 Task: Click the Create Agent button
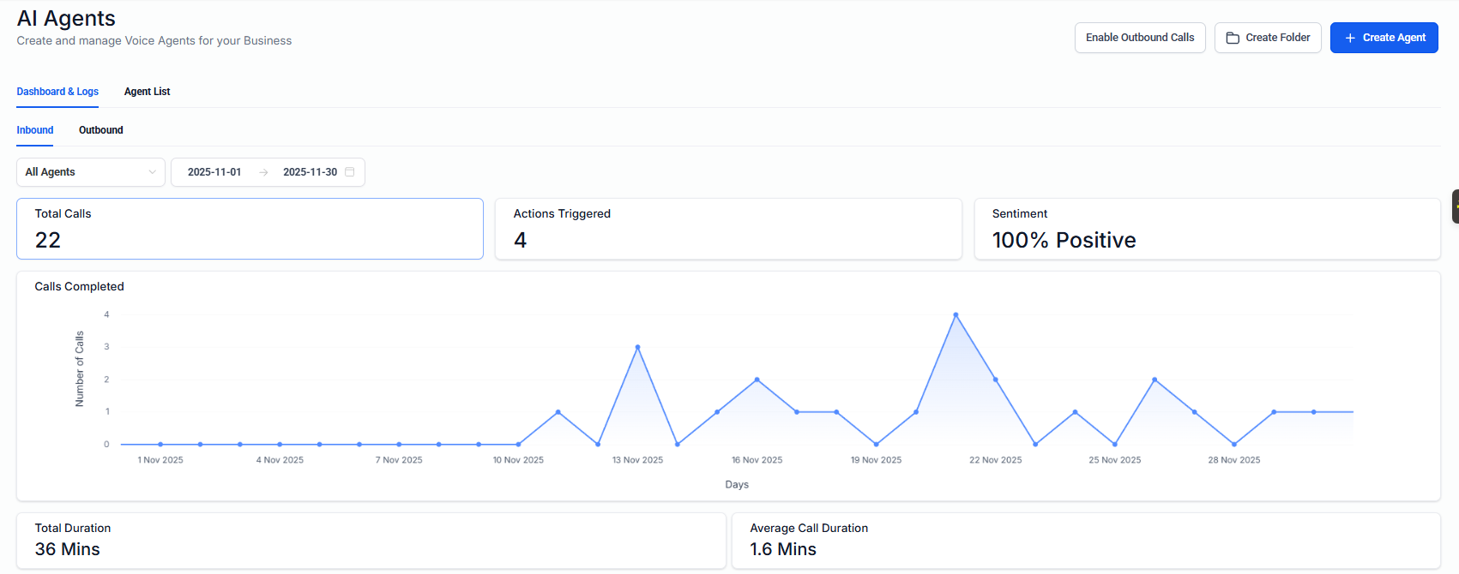[1384, 38]
